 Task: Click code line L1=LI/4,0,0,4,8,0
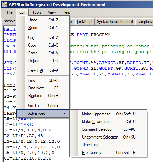tap(28, 130)
